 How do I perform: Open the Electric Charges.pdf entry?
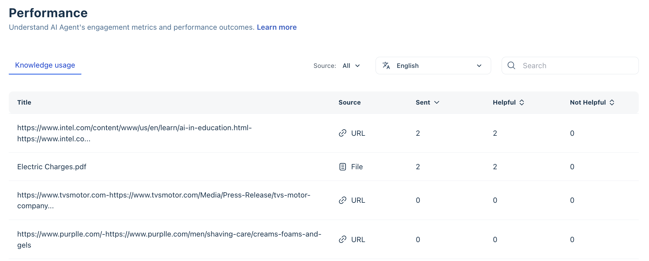click(x=52, y=167)
